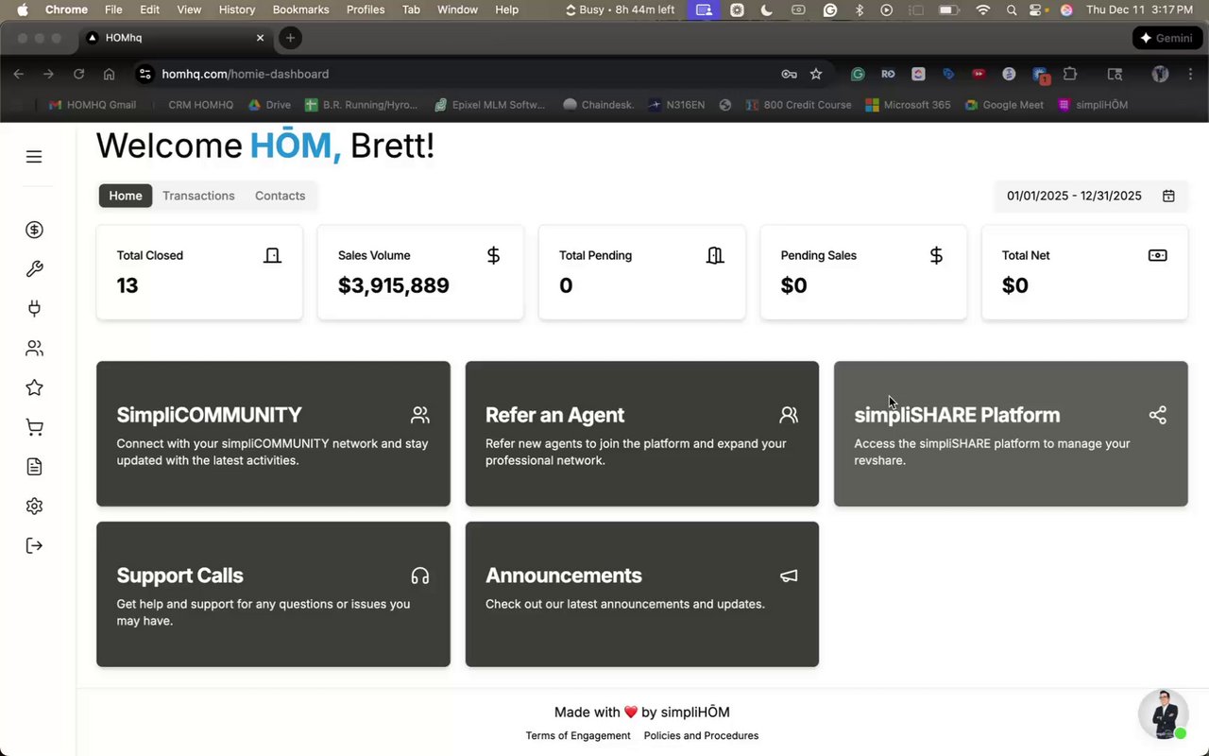This screenshot has width=1209, height=756.
Task: Open the Support Calls card
Action: click(273, 594)
